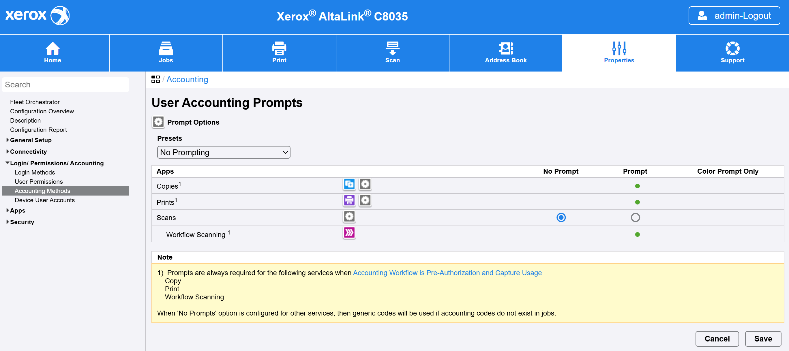
Task: Focus the sidebar Search field
Action: click(x=65, y=85)
